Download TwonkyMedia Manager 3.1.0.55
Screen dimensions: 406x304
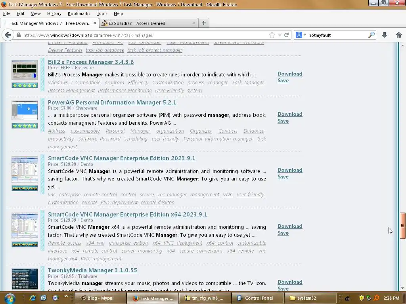290,282
